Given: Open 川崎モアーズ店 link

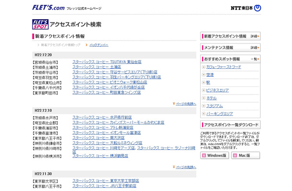Looking at the screenshot, I should 103,148.
